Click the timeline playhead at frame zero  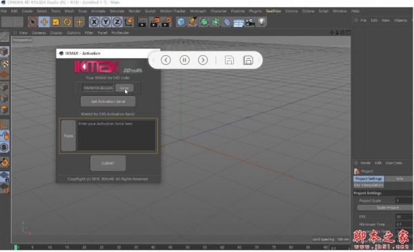pyautogui.click(x=16, y=247)
